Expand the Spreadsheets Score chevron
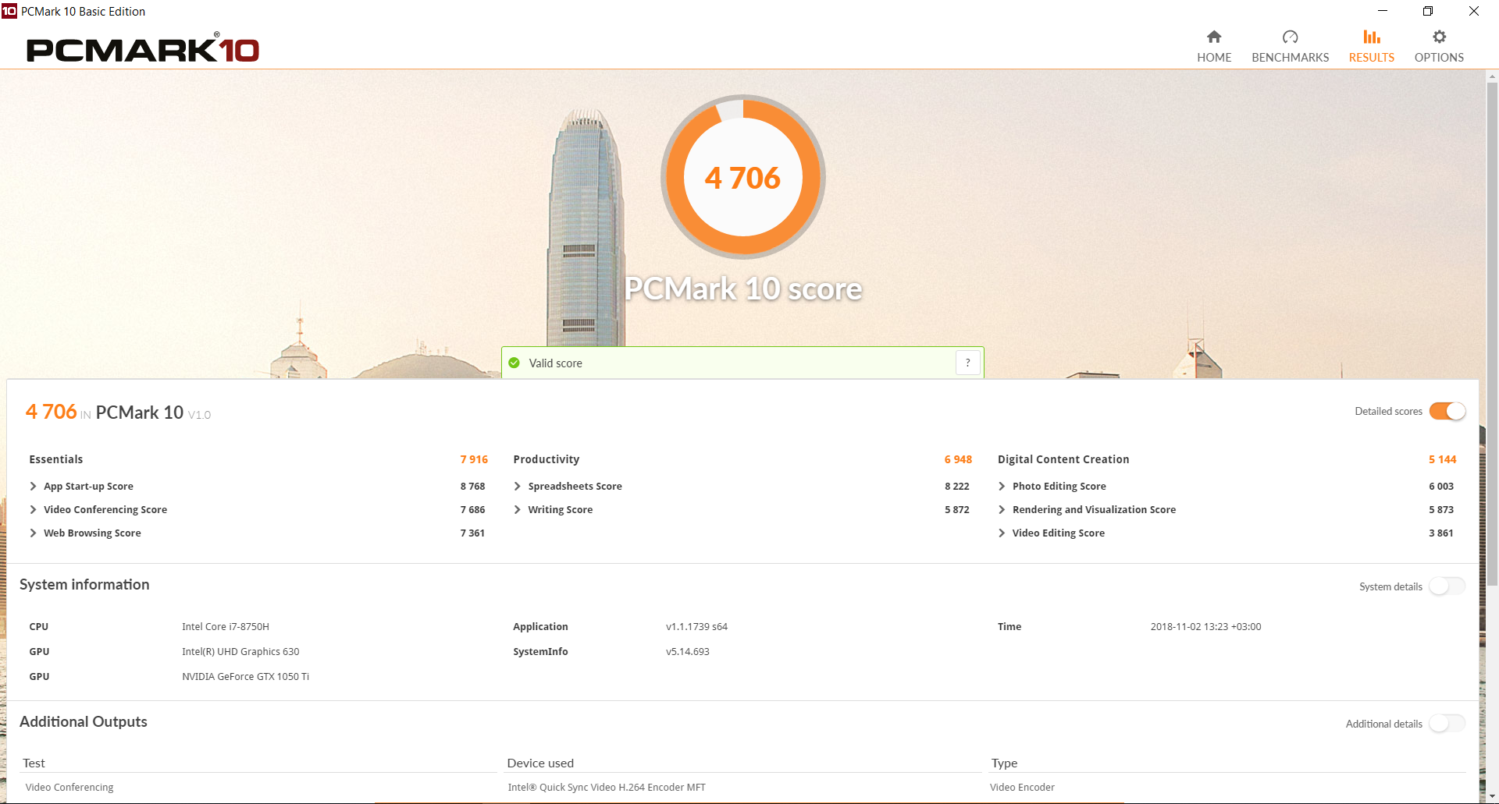Image resolution: width=1499 pixels, height=804 pixels. click(518, 486)
